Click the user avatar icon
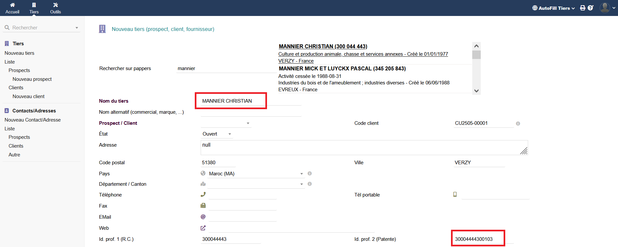 coord(605,8)
